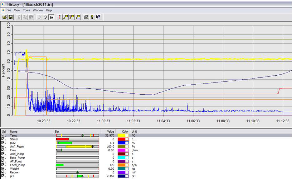Click the Save floppy disk icon
The height and width of the screenshot is (179, 292).
[11, 17]
